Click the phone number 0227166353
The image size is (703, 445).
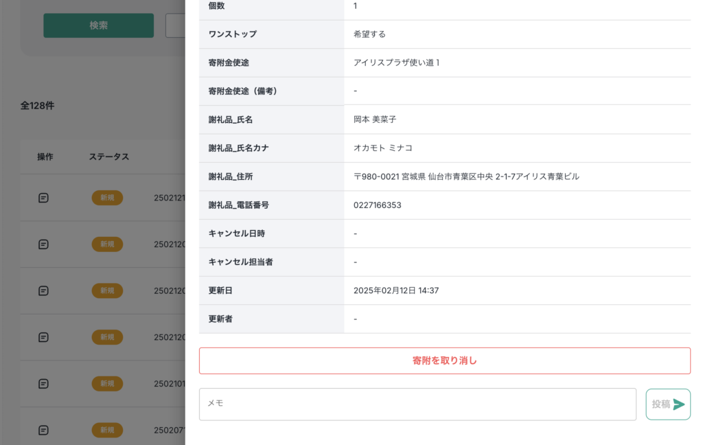tap(377, 205)
